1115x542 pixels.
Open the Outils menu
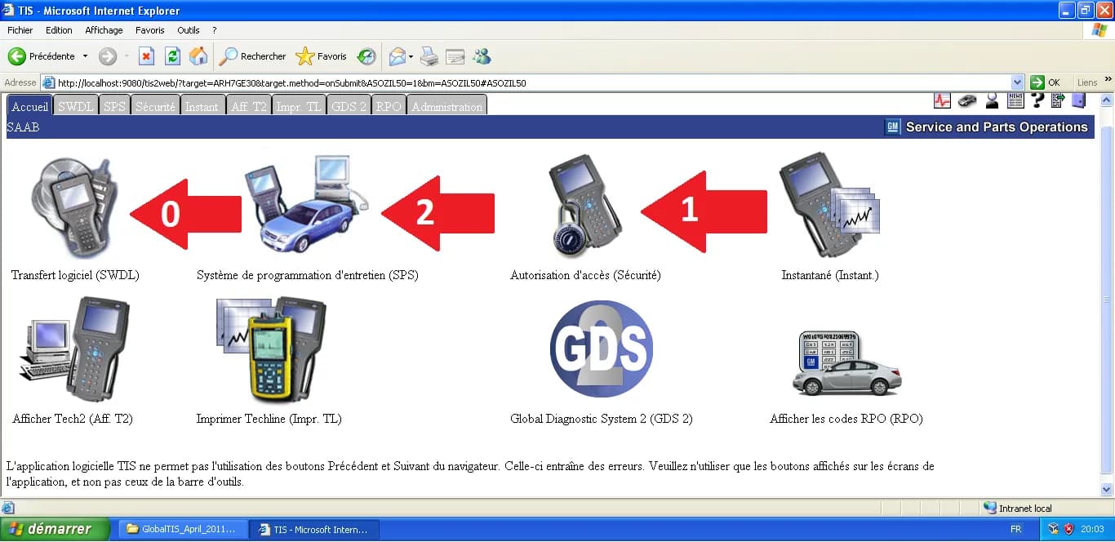188,30
